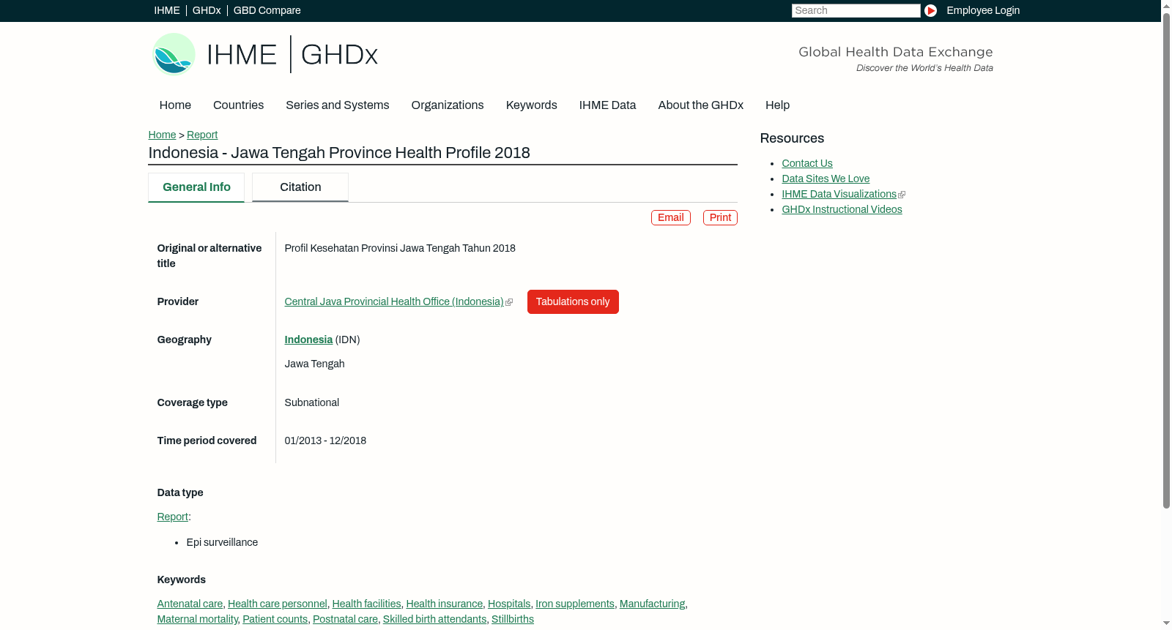
Task: Open the Home menu item
Action: tap(175, 105)
